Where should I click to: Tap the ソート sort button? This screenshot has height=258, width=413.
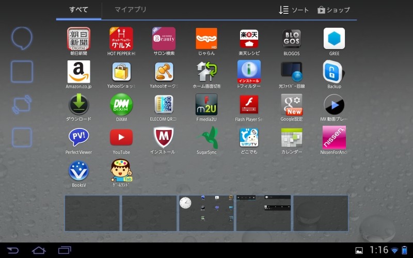294,10
